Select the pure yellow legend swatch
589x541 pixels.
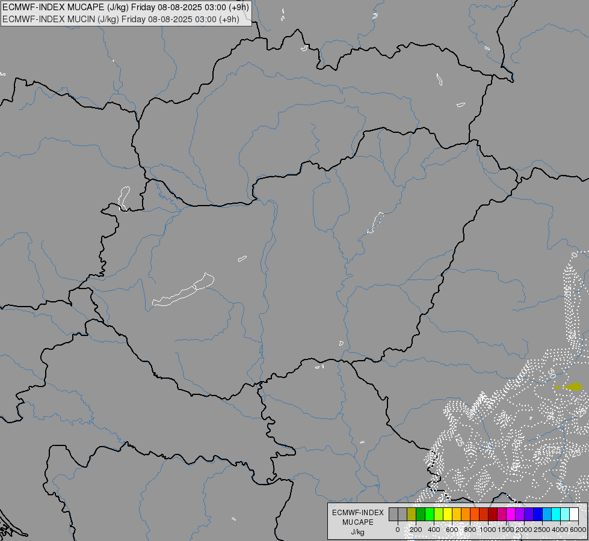(448, 514)
